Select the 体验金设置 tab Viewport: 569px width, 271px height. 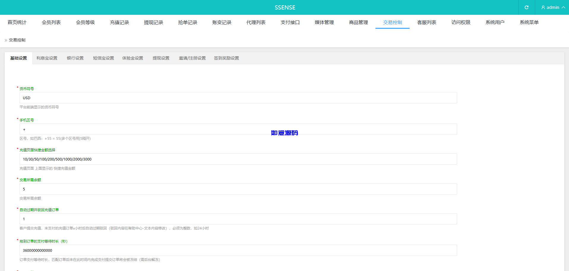[x=133, y=58]
